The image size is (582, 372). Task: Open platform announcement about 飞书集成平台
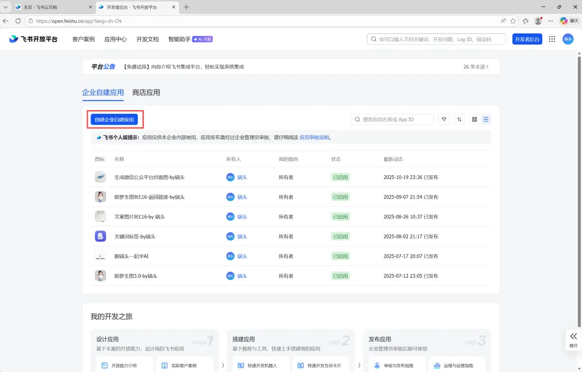click(183, 67)
